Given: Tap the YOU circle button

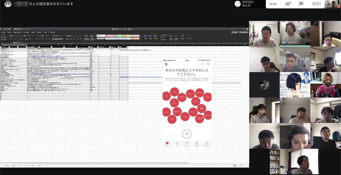Looking at the screenshot, I should (187, 134).
